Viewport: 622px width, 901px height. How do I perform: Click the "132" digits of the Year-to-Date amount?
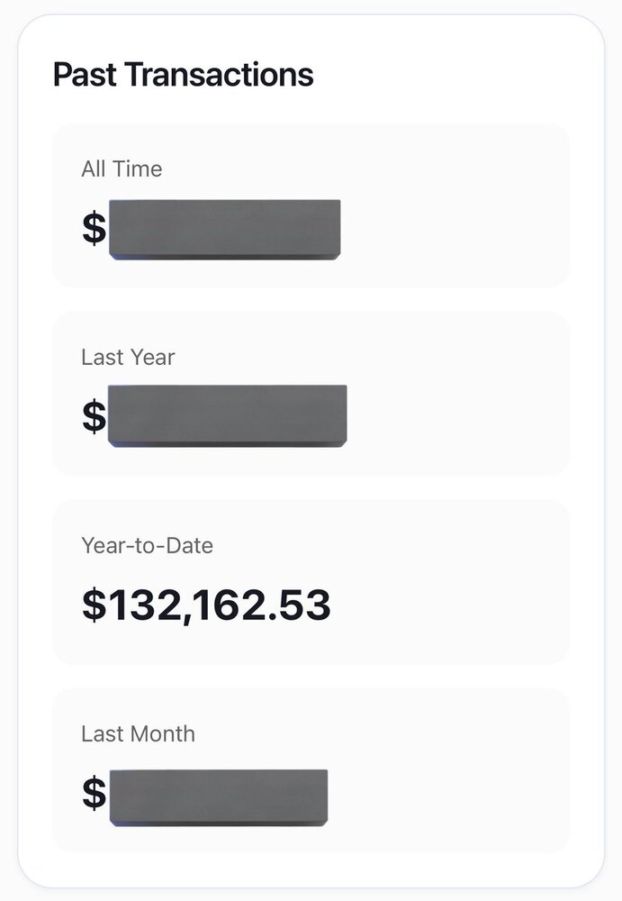137,605
